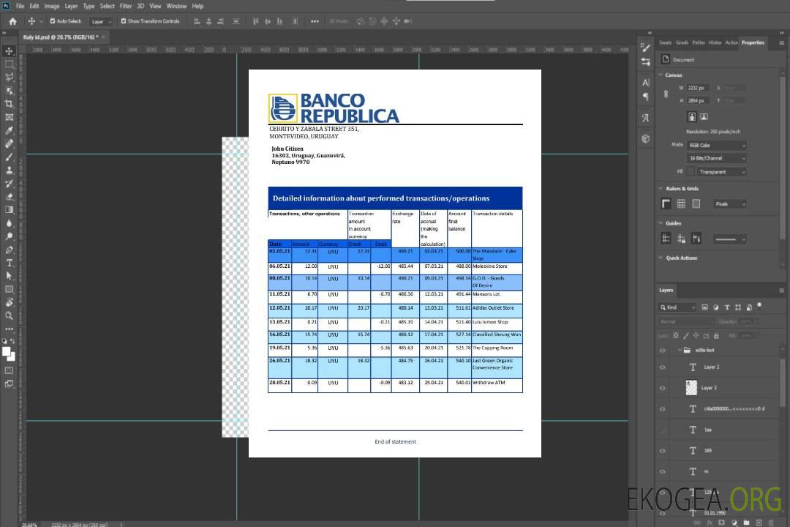Open the guide line style dropdown
Image resolution: width=790 pixels, height=527 pixels.
pos(729,239)
